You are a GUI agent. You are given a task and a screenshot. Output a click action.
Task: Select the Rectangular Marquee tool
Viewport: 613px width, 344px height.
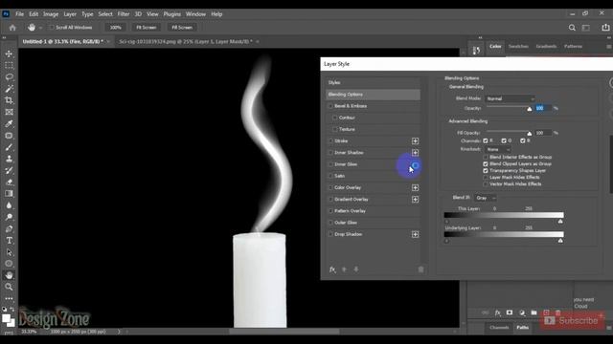click(9, 65)
